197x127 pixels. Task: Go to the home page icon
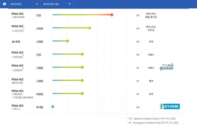4,4
